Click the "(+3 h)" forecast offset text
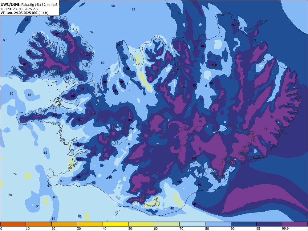 [43, 13]
